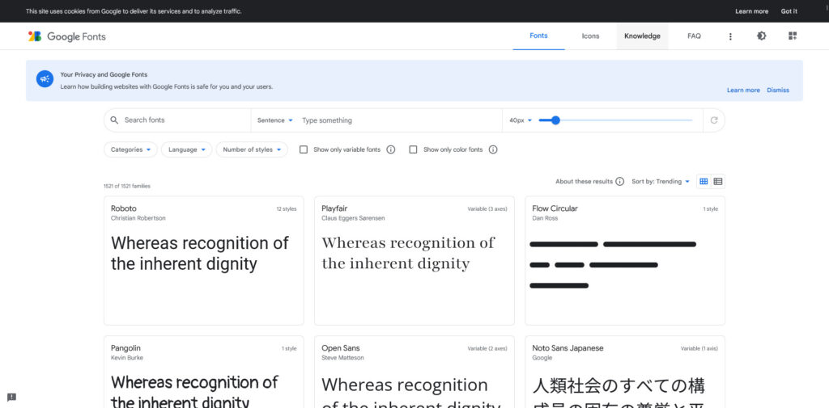The width and height of the screenshot is (829, 408).
Task: Click Learn more on cookie banner
Action: (x=752, y=11)
